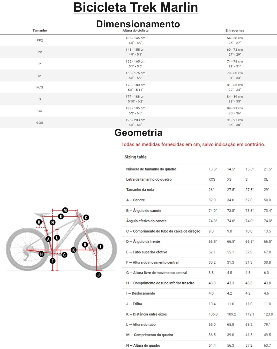The image size is (277, 349).
Task: Click the M marker on bike diagram
Action: 65,210
